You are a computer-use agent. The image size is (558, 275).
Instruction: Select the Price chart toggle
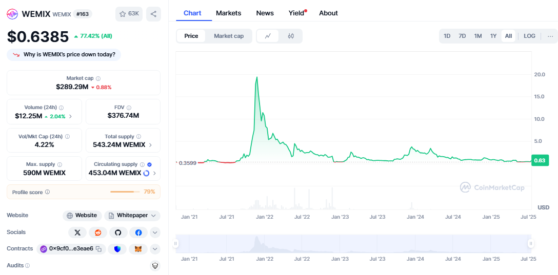pos(191,36)
